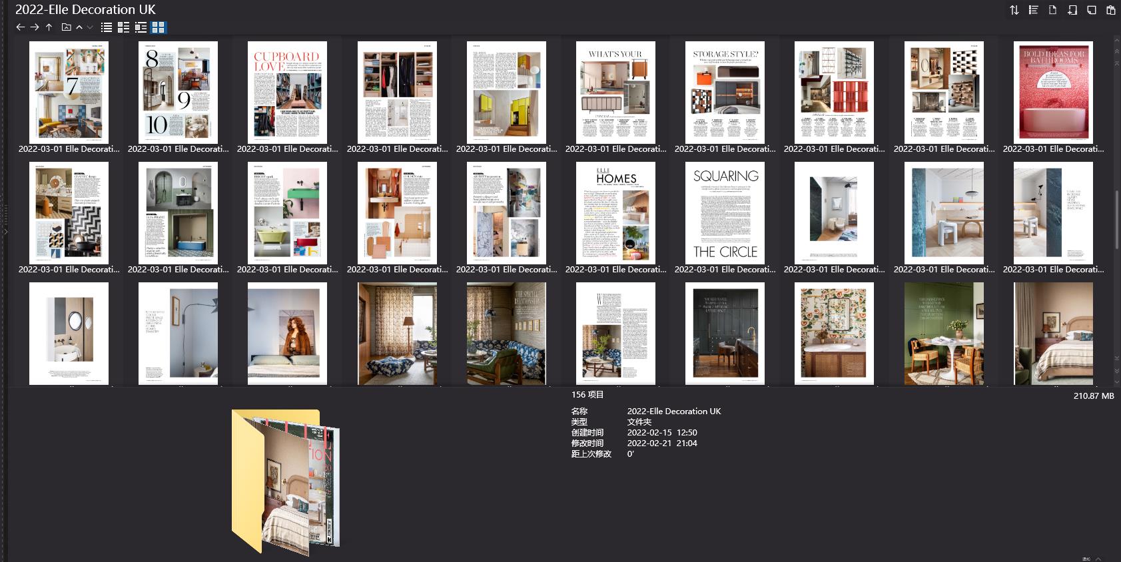Select the highlighted thumbnail grid view
The image size is (1121, 562).
(x=159, y=27)
